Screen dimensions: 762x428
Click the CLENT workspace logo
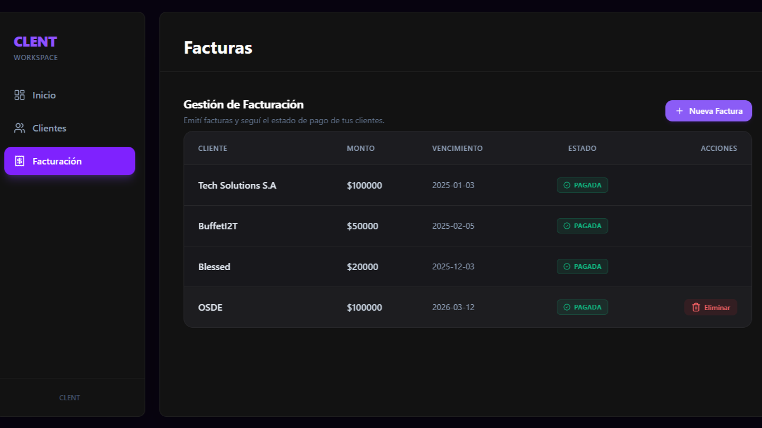[x=35, y=42]
